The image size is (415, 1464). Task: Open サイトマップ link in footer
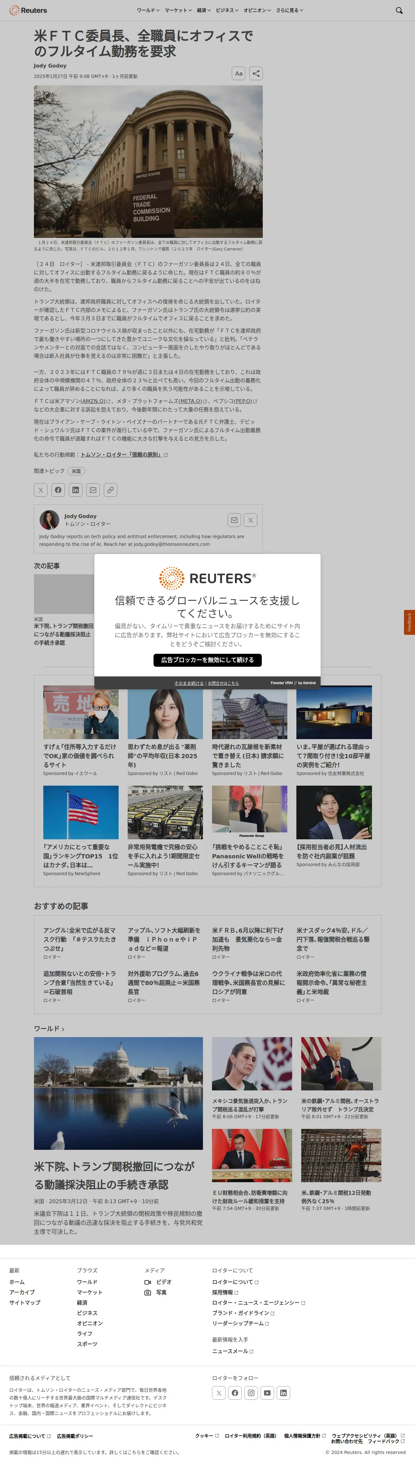[x=25, y=1303]
